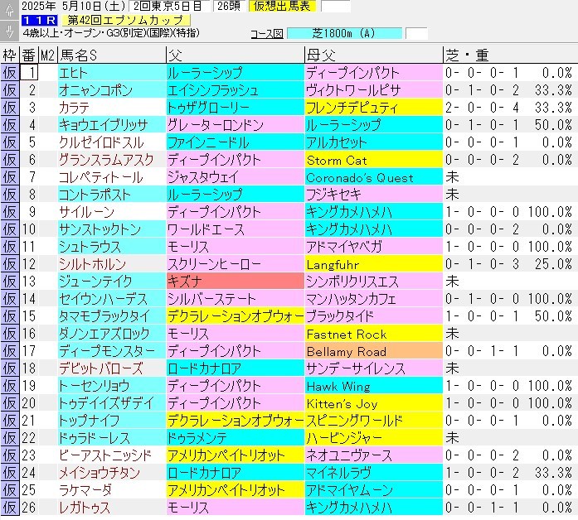The width and height of the screenshot is (578, 520).
Task: Click sire グレーターロンドン
Action: point(236,125)
